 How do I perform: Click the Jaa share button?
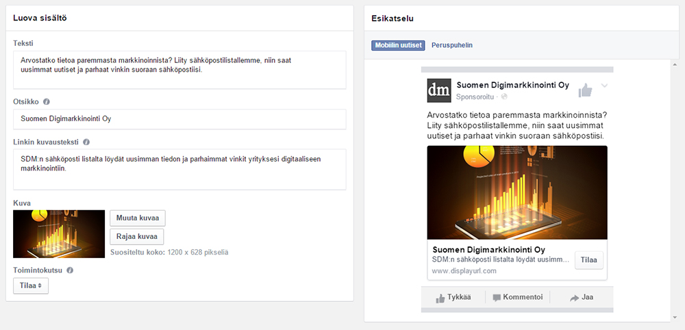pyautogui.click(x=582, y=298)
